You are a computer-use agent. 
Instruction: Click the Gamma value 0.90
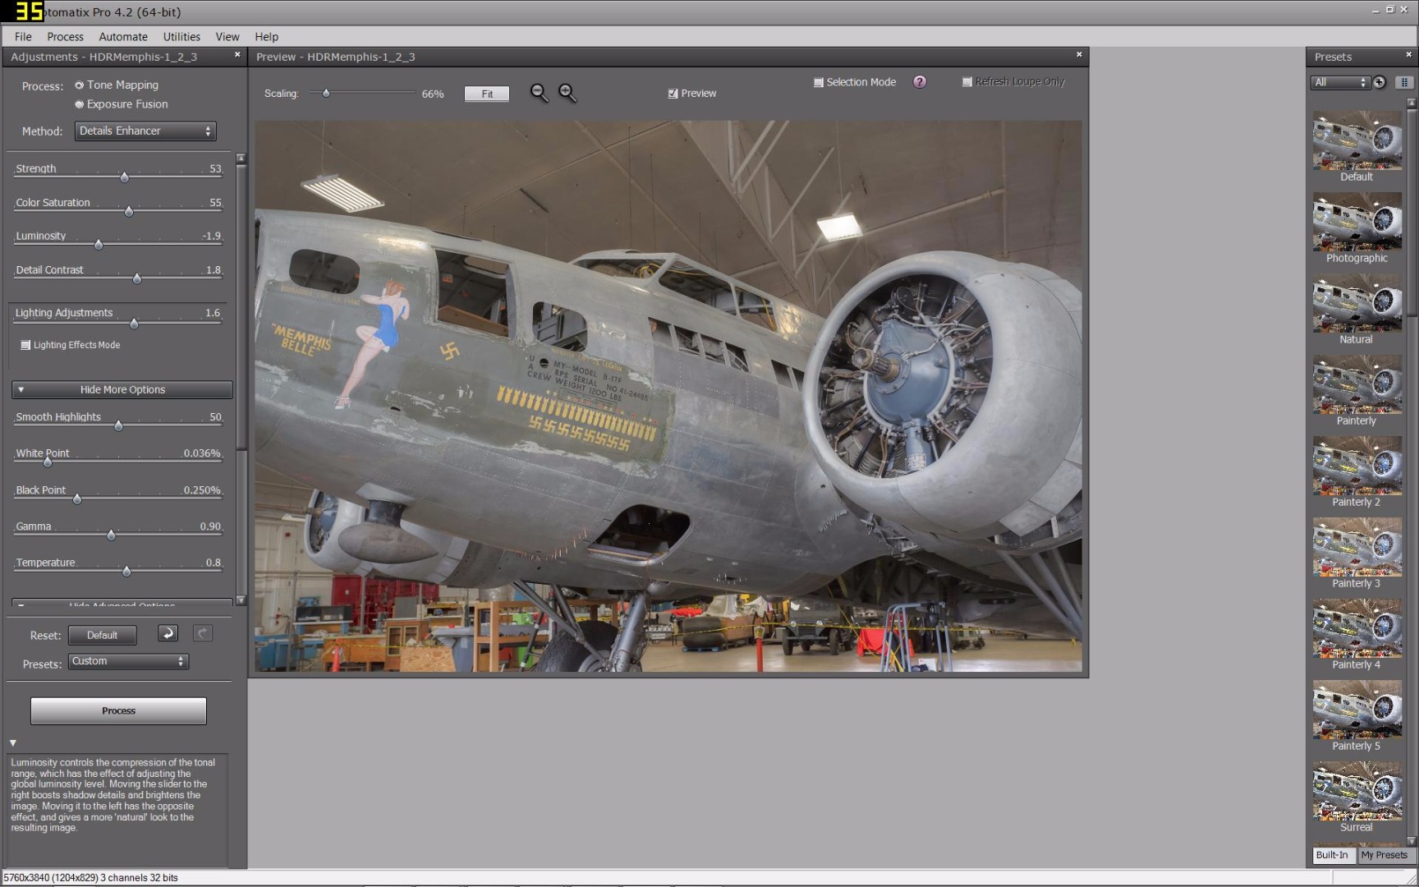(x=210, y=526)
